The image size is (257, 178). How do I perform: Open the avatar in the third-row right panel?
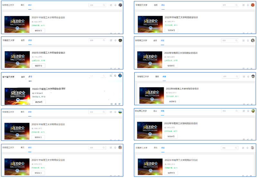(253, 76)
